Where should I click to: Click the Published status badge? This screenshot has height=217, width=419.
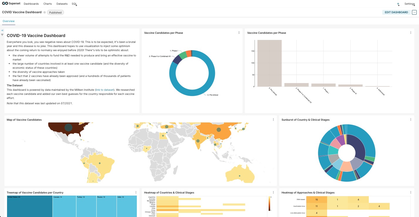(x=55, y=12)
